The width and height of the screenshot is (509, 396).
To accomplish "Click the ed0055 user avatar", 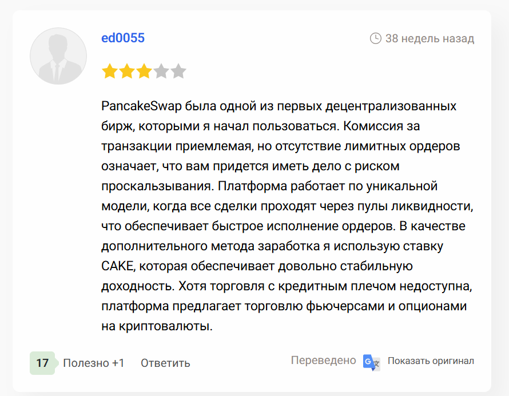I will point(58,56).
